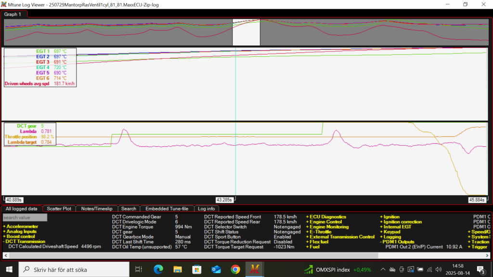Expand the Internal EGT category

click(x=395, y=227)
